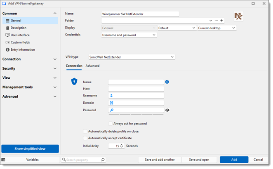Click the app icon in the title bar

pyautogui.click(x=4, y=3)
